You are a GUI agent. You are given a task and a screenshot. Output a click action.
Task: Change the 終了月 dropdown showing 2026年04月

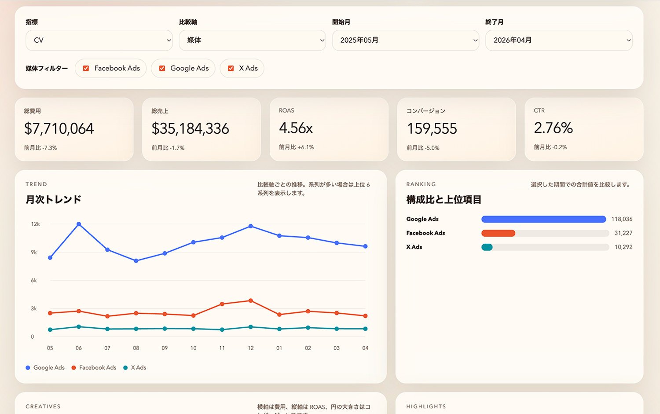click(559, 40)
